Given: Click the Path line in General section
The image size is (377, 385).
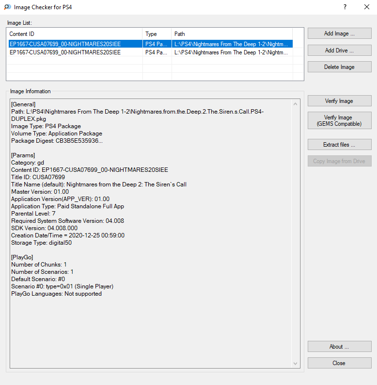Looking at the screenshot, I should 137,115.
